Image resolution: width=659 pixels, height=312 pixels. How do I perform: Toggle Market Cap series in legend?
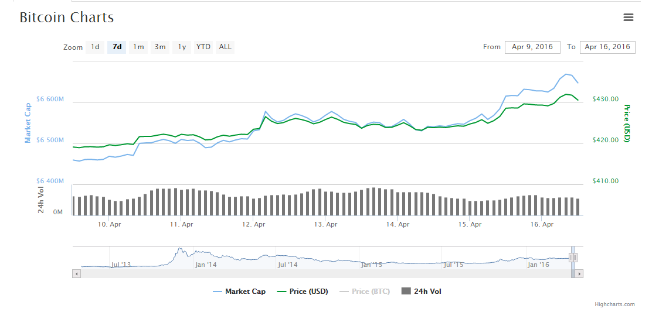[239, 292]
